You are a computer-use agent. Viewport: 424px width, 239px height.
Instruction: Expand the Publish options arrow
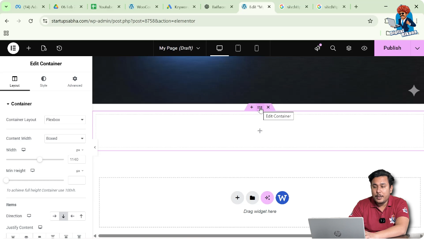click(417, 48)
